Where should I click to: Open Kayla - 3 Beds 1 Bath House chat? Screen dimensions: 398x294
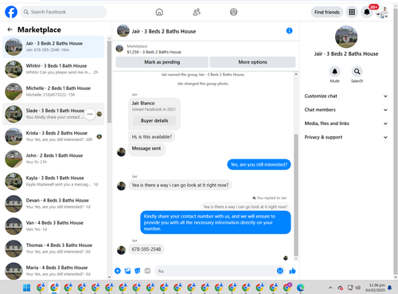pos(53,182)
